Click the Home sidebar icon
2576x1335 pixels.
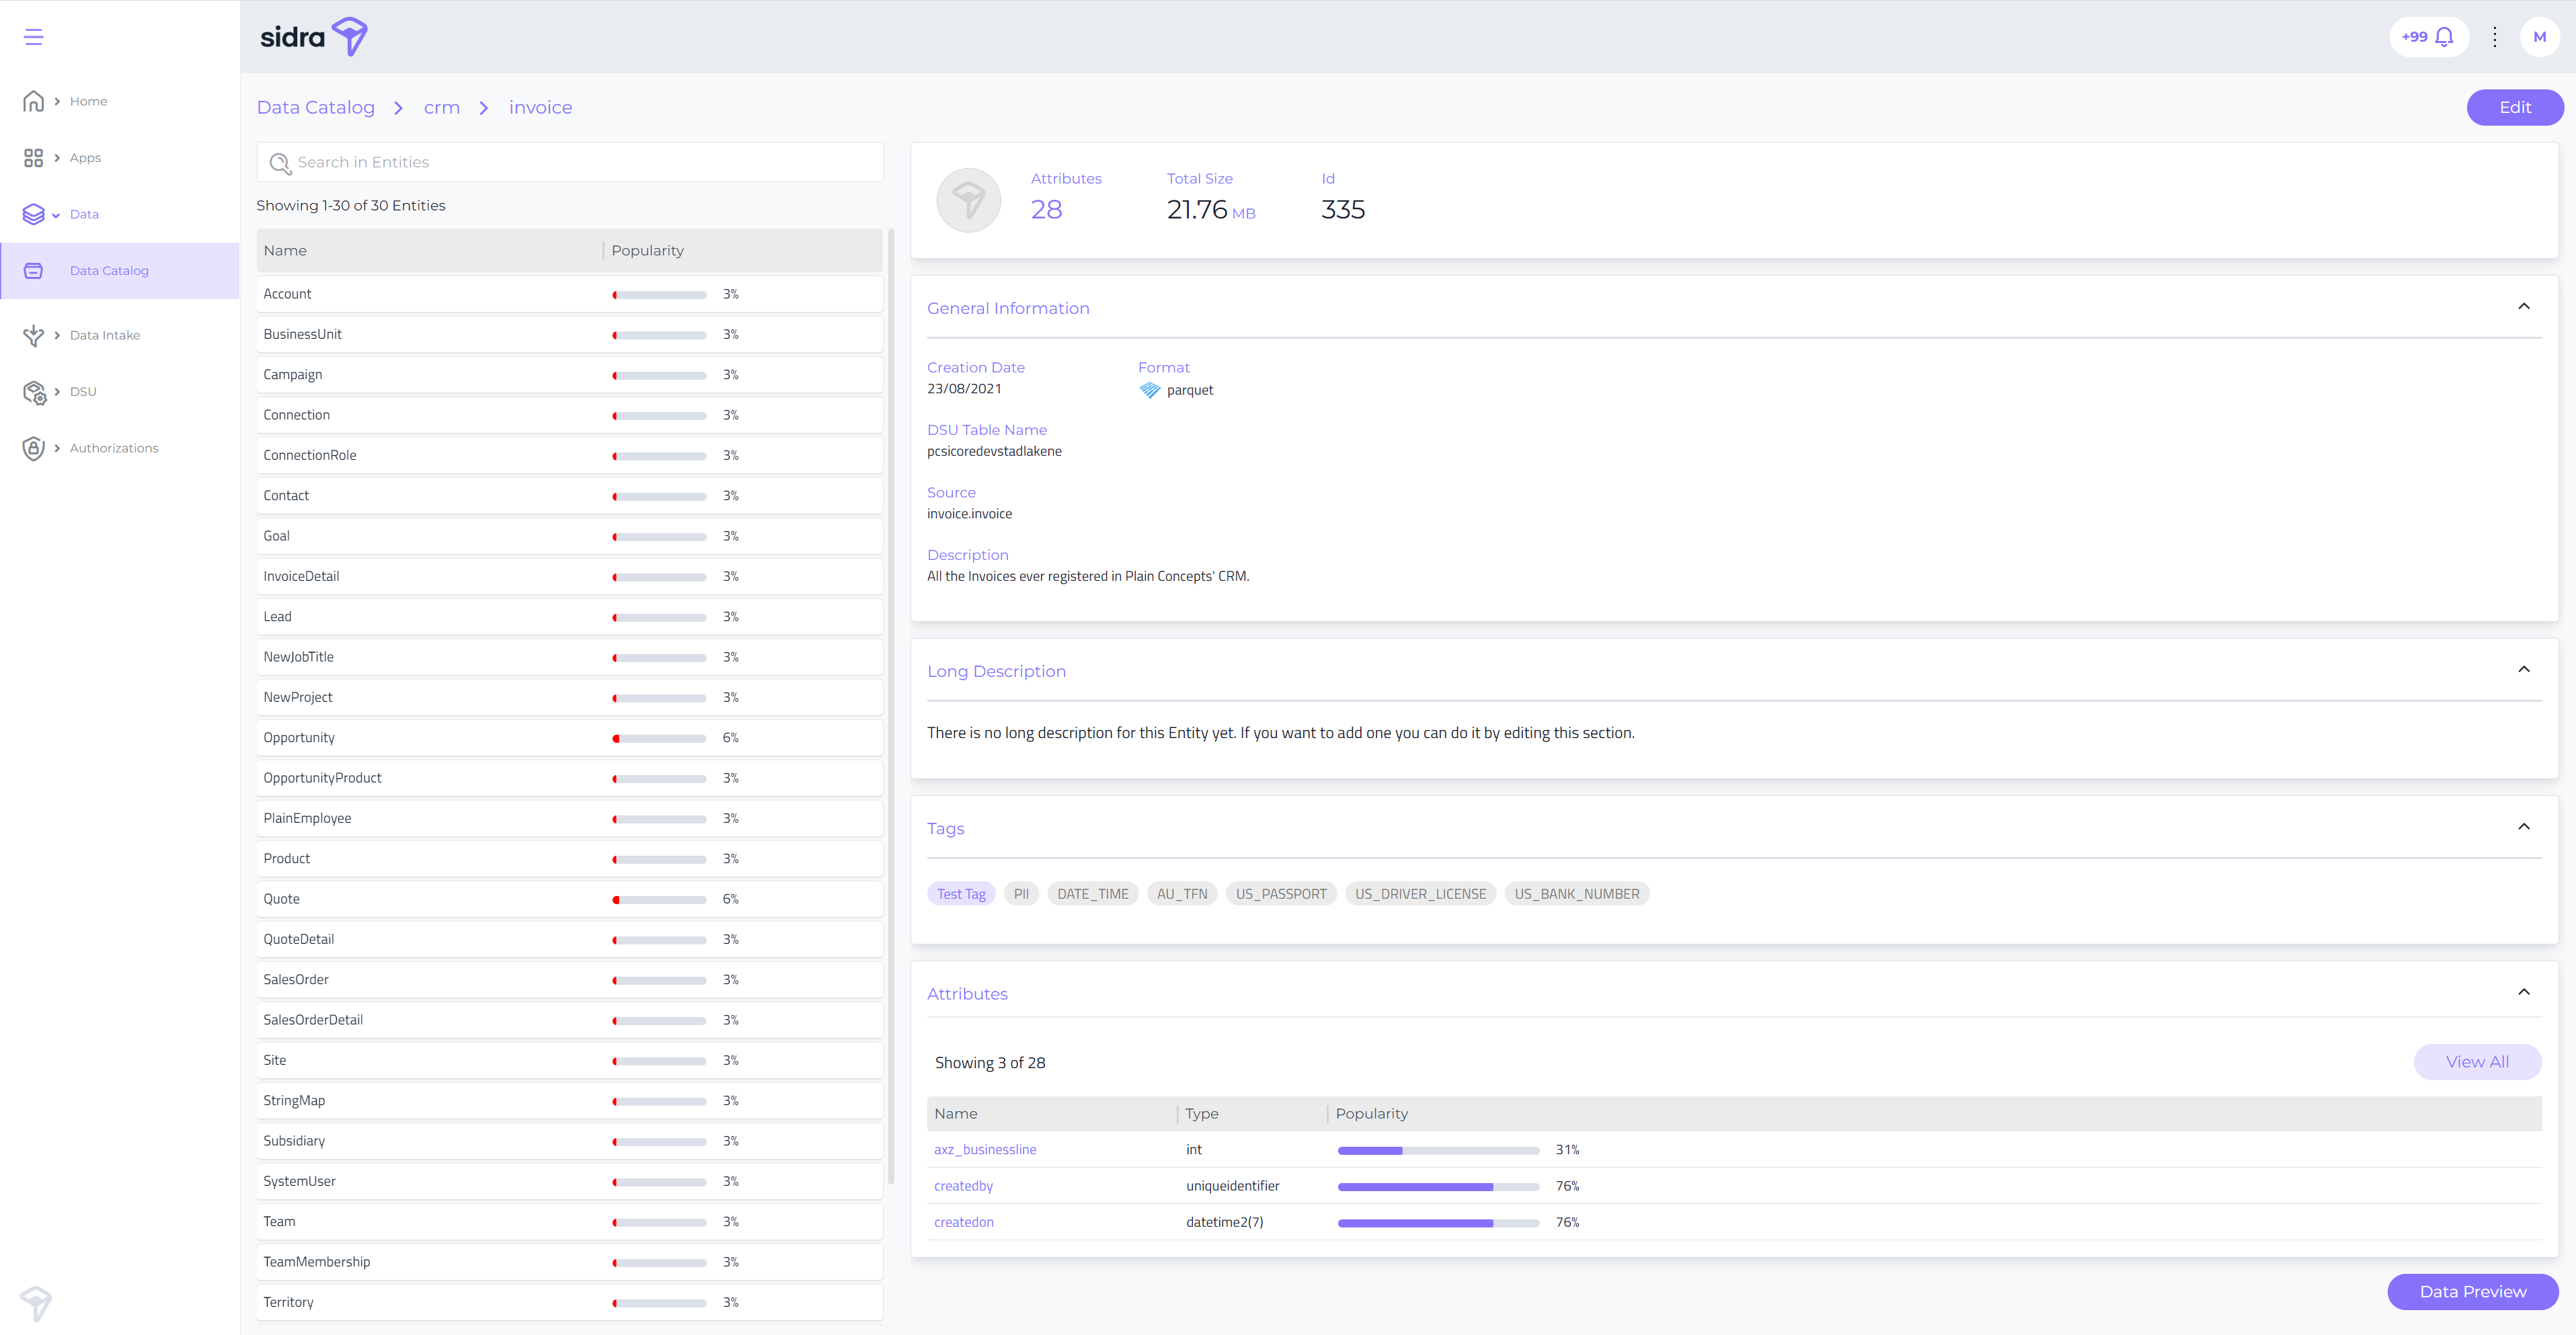click(33, 101)
